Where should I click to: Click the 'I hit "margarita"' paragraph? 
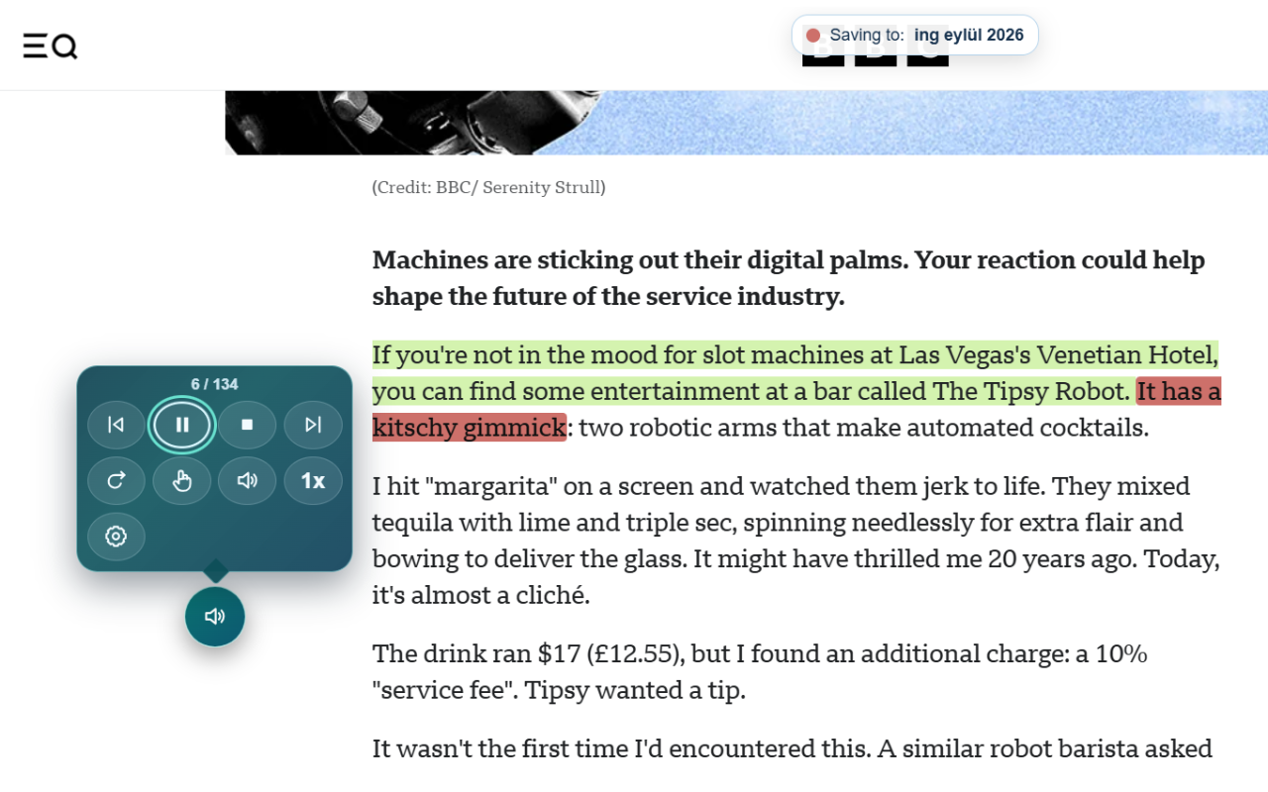[x=795, y=541]
